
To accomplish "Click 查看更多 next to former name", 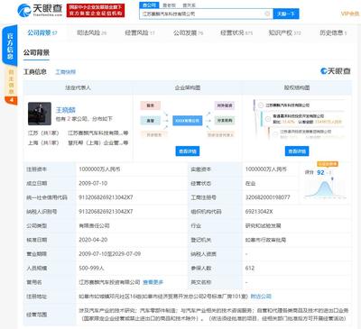I will 153,282.
